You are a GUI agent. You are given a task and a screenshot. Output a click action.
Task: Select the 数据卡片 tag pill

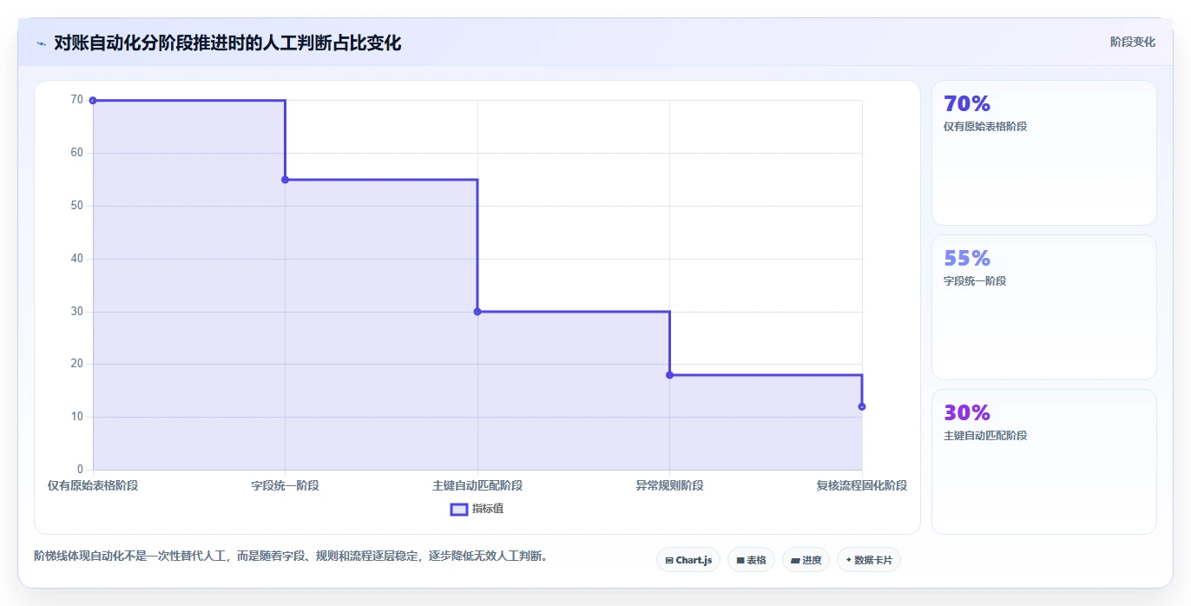(x=869, y=560)
